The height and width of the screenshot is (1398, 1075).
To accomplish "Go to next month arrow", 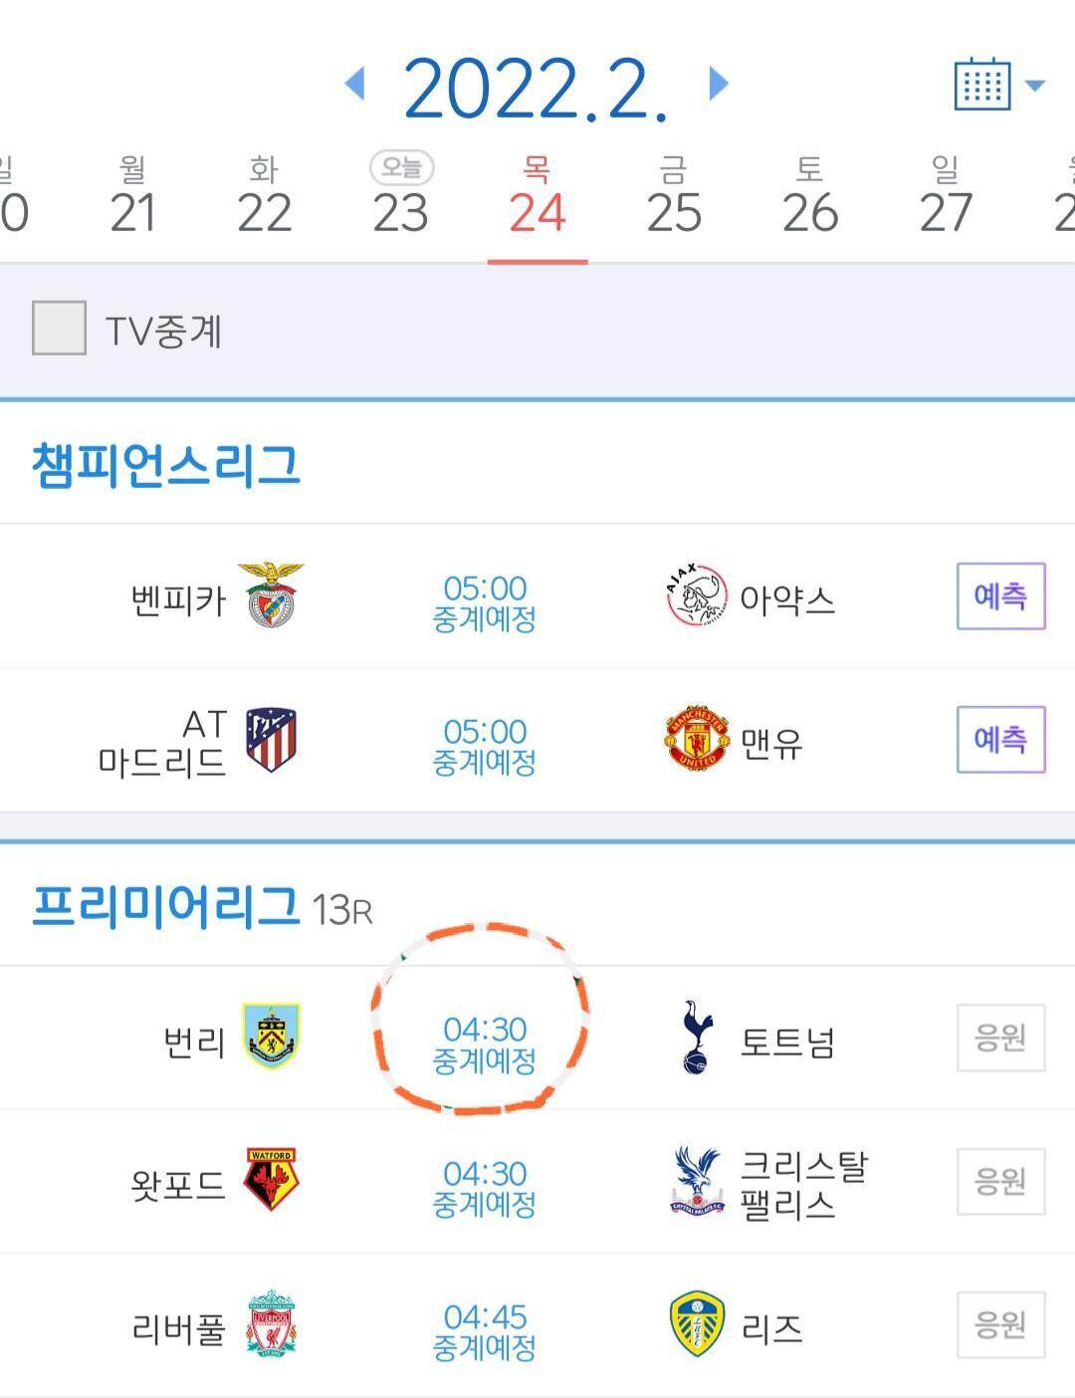I will pos(719,84).
